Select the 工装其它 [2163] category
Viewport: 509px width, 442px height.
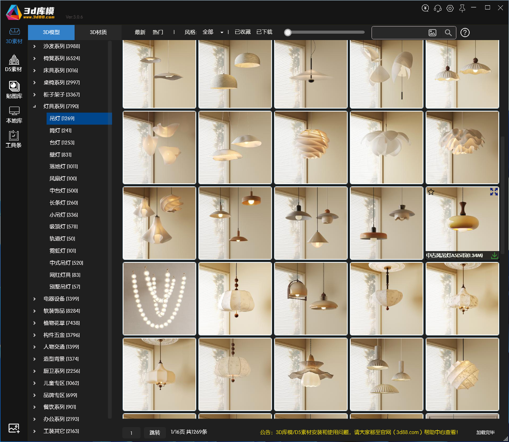click(61, 431)
